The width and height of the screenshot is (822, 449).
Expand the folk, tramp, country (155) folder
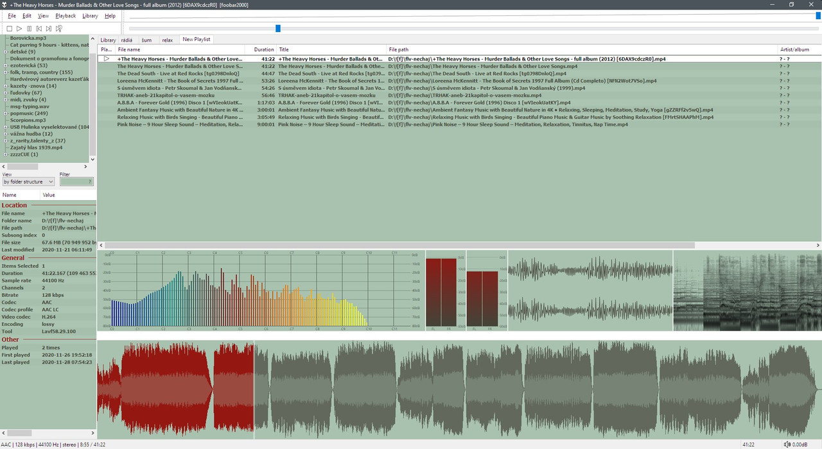6,72
